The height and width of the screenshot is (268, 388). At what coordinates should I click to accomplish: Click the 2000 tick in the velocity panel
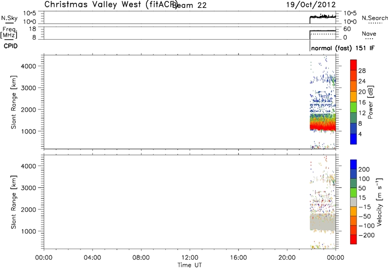[29, 209]
